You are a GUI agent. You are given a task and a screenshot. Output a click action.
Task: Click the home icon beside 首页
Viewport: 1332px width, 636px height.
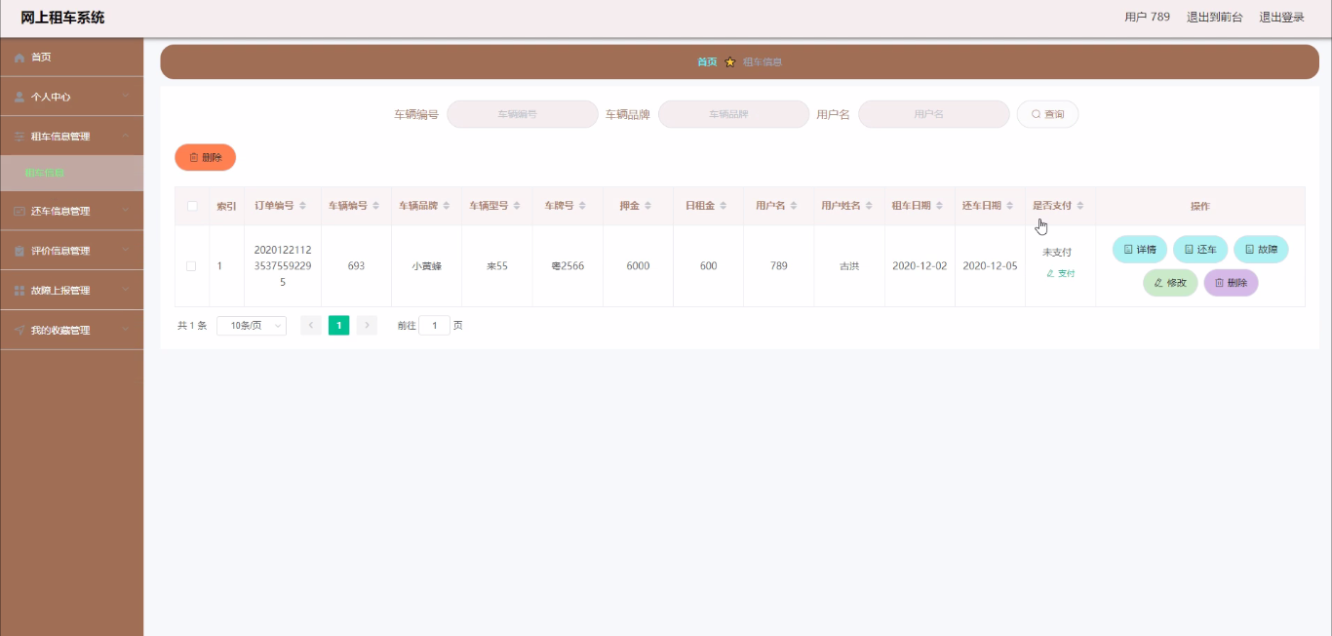coord(20,58)
